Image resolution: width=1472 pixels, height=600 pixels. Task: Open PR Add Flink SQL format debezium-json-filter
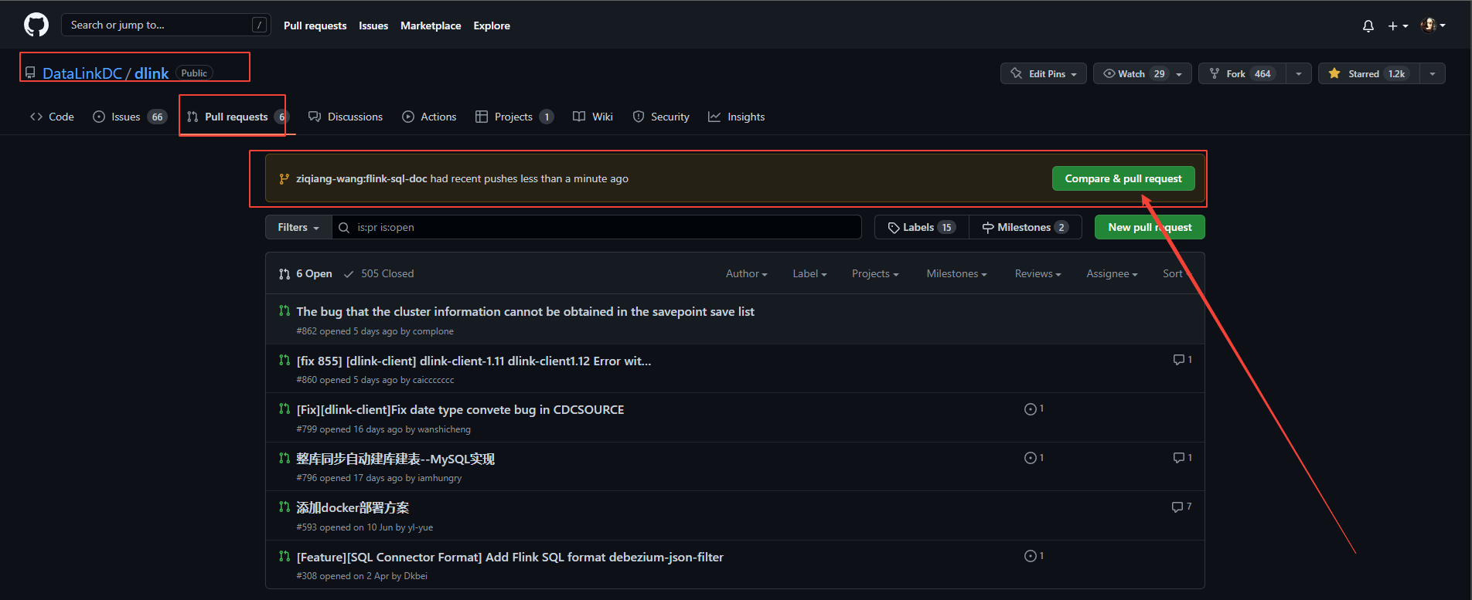click(509, 557)
